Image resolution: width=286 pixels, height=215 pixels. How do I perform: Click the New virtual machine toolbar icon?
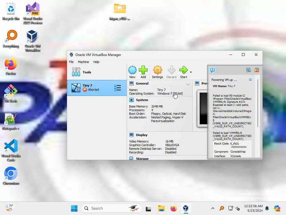pyautogui.click(x=132, y=72)
